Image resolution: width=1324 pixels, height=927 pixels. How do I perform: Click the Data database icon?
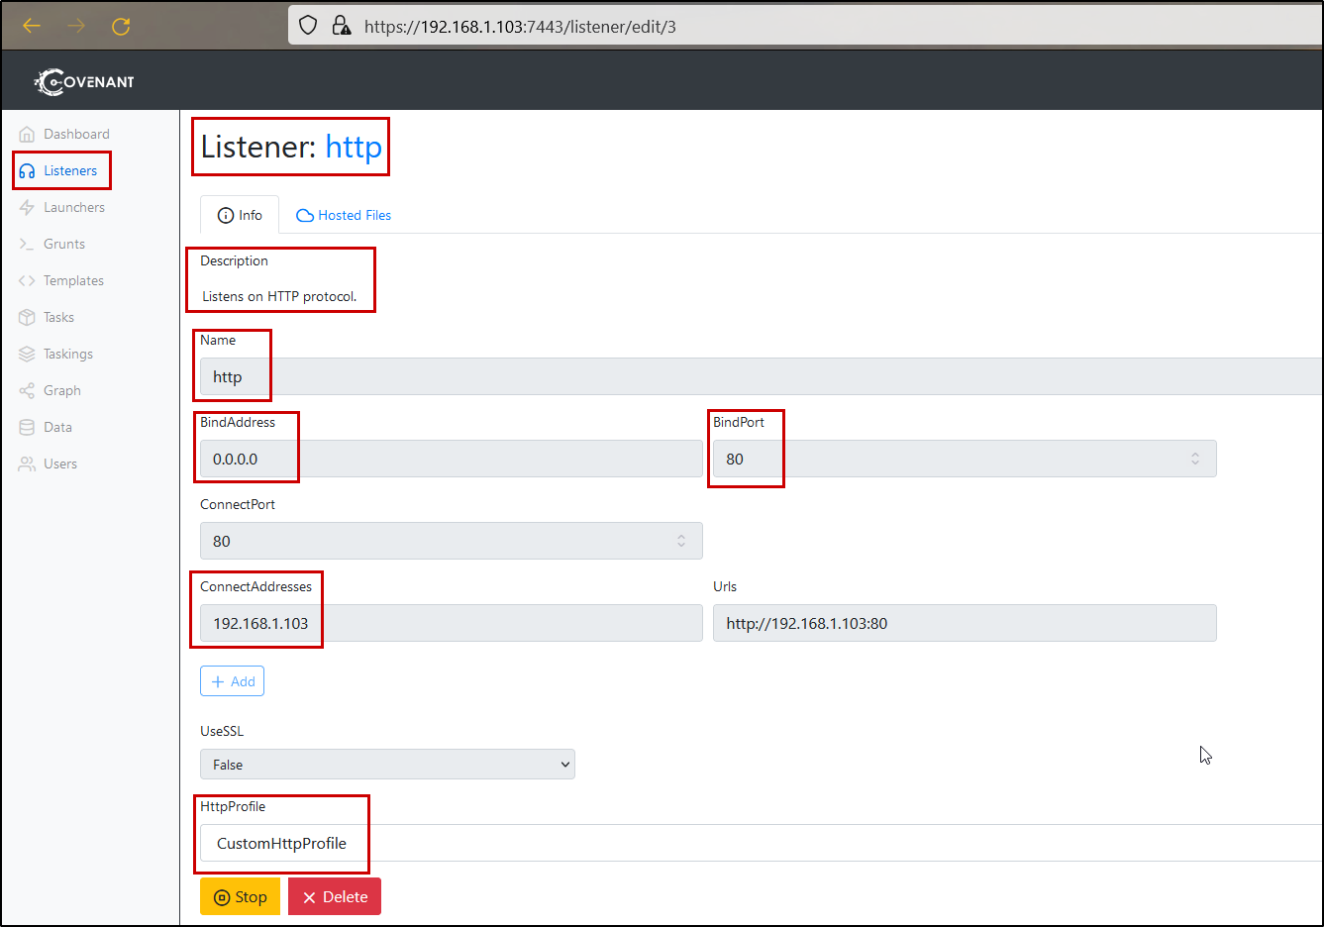pyautogui.click(x=27, y=427)
